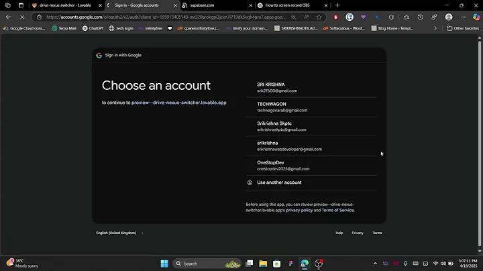Screen dimensions: 483x271
Task: Click the Privacy footer link
Action: [x=358, y=233]
